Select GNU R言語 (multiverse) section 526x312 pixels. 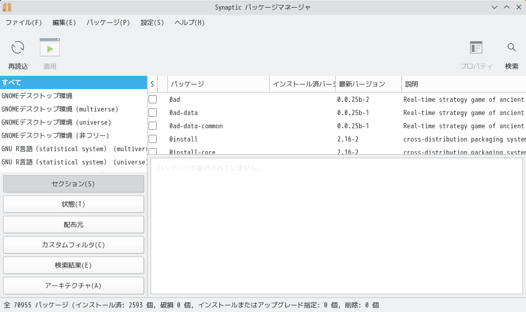point(73,149)
